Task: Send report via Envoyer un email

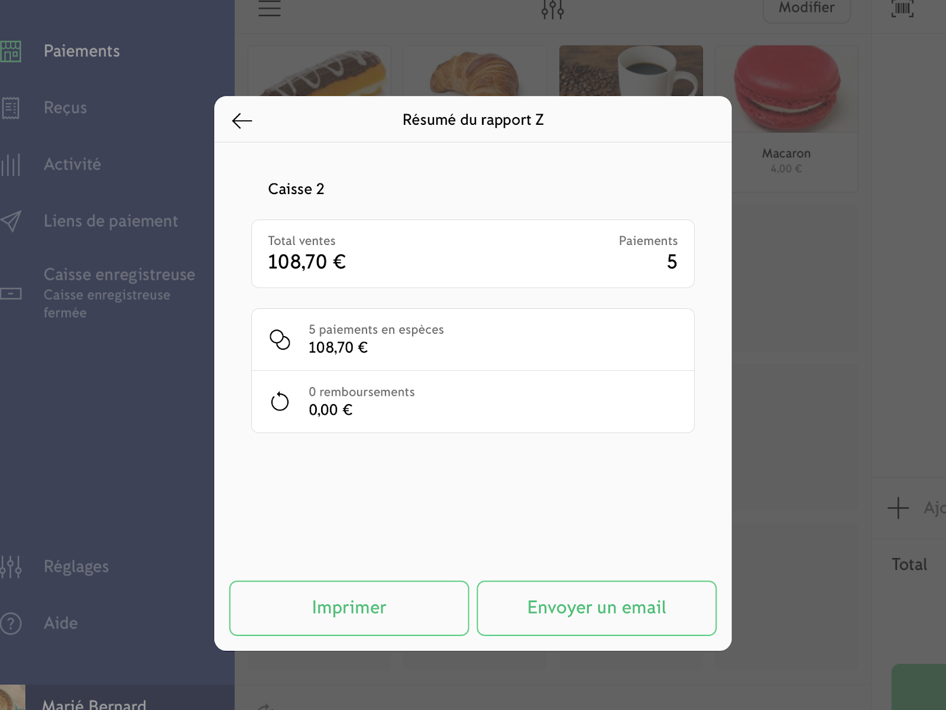Action: click(x=597, y=608)
